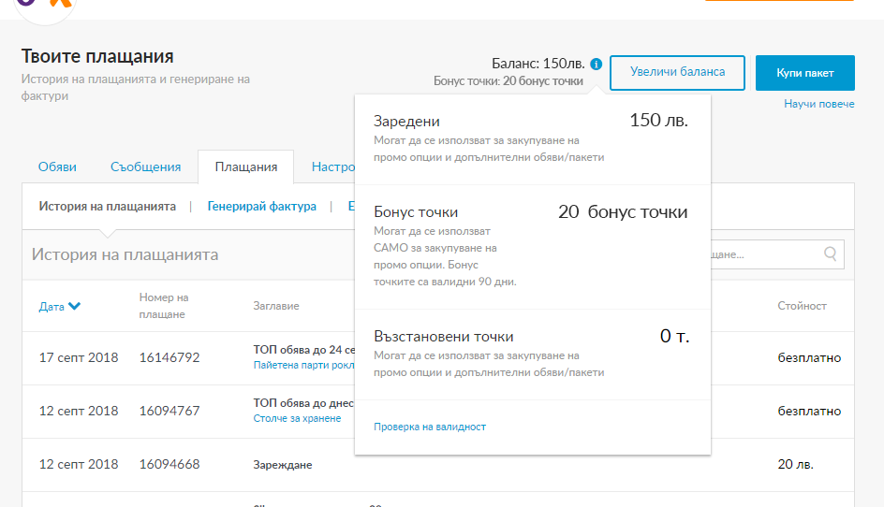Switch to the Обяви tab
Image resolution: width=884 pixels, height=507 pixels.
tap(57, 167)
